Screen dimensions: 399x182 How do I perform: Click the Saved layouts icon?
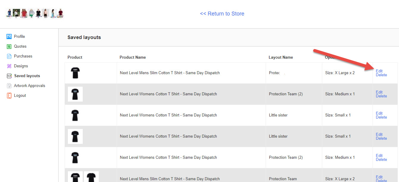tap(9, 76)
